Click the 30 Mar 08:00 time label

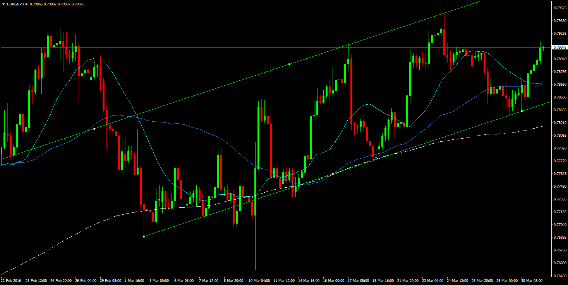(531, 281)
